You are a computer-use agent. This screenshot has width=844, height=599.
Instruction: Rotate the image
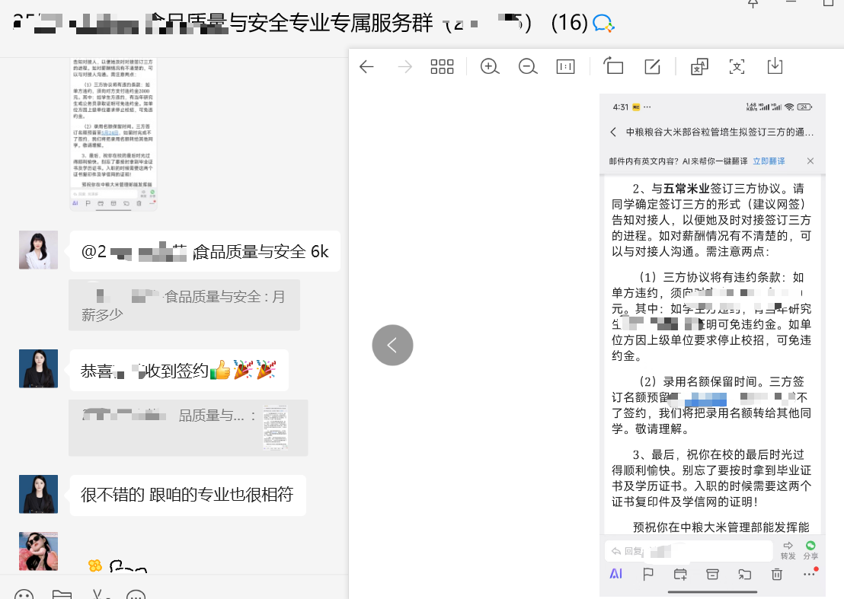pos(614,67)
